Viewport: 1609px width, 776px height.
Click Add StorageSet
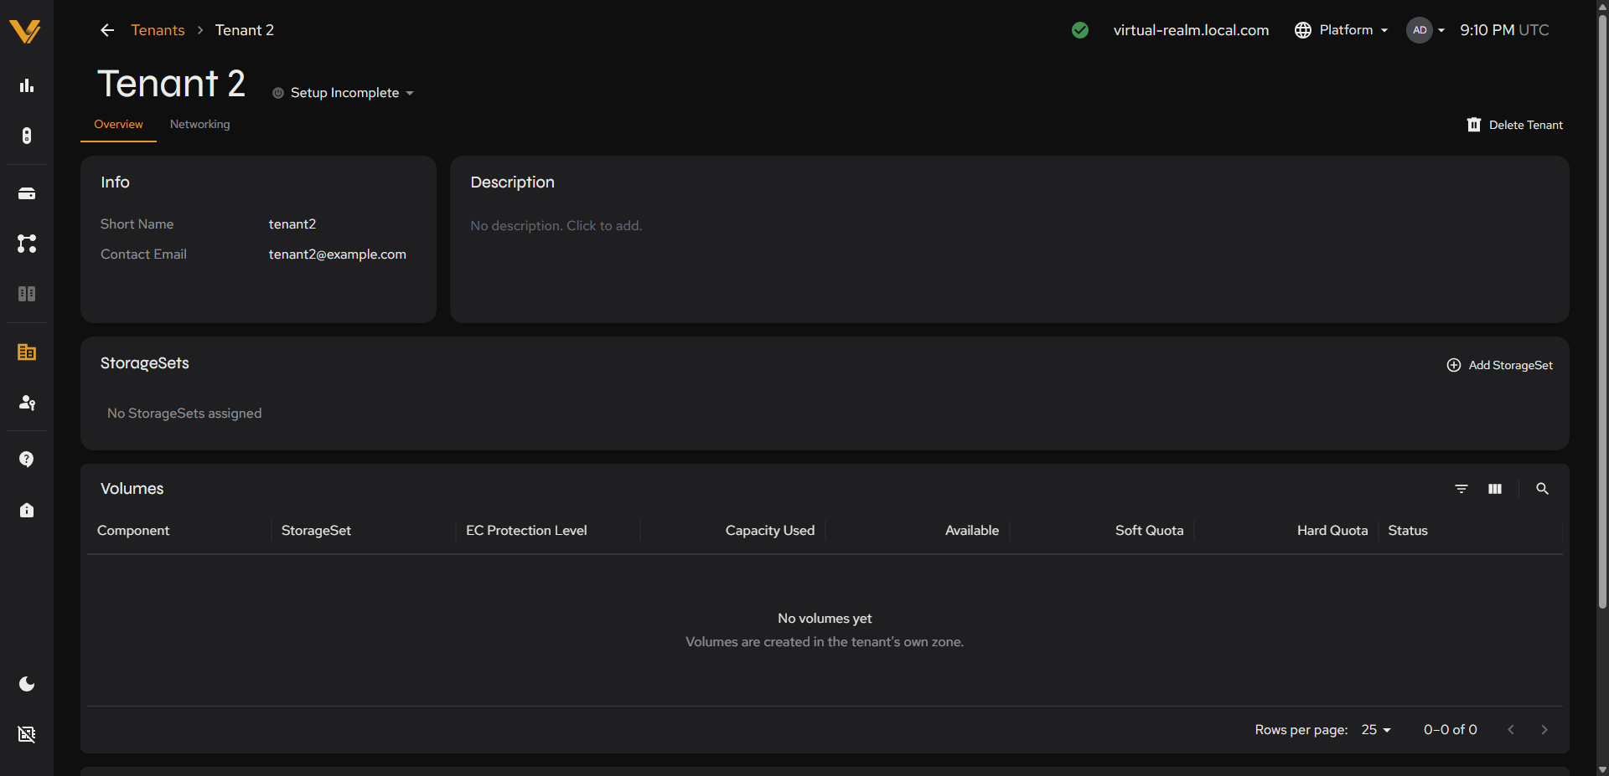[1500, 365]
